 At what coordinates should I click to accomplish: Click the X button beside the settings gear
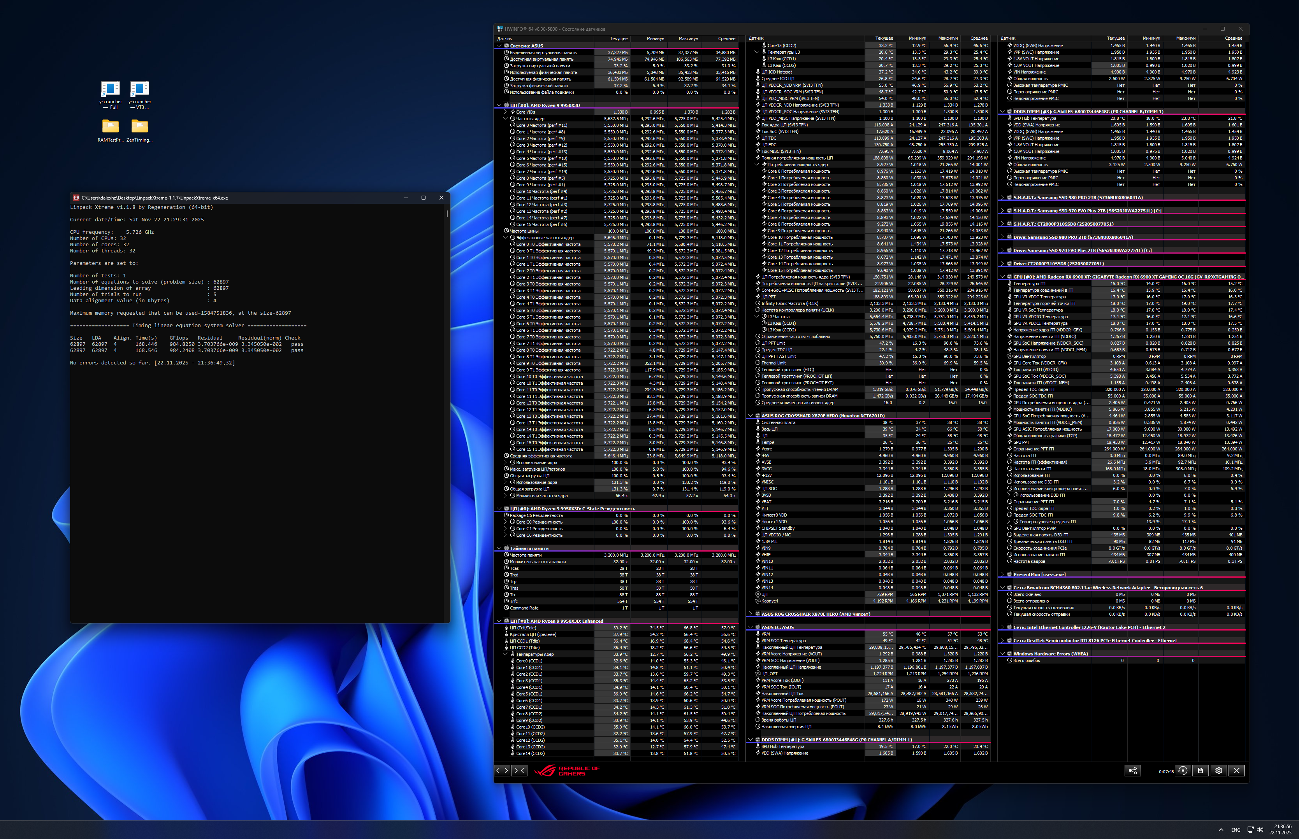[x=1237, y=771]
